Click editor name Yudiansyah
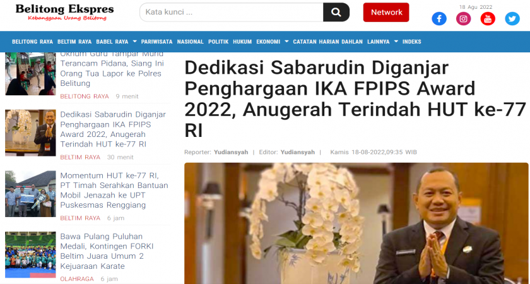 pos(297,152)
